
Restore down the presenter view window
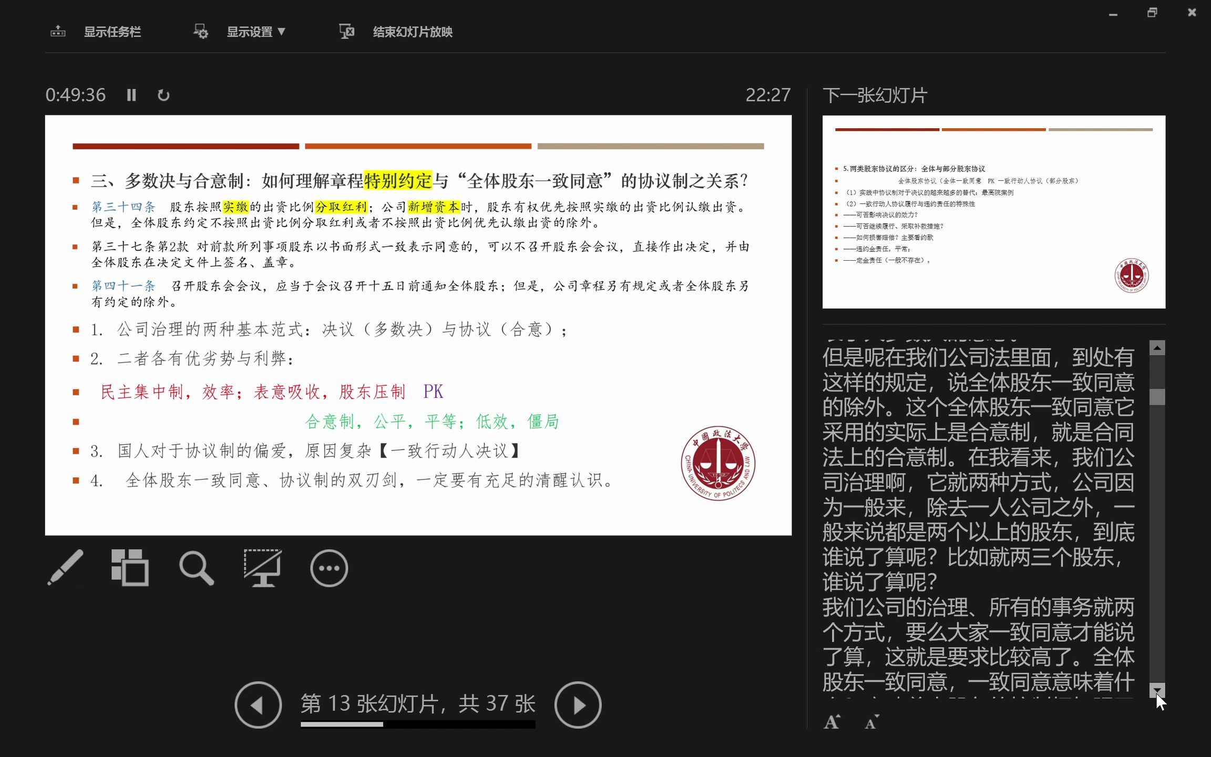point(1152,13)
